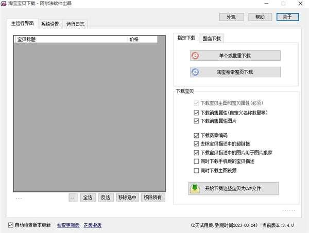Click the 当前版本:3.4.8 version text
The image size is (309, 233).
click(278, 225)
